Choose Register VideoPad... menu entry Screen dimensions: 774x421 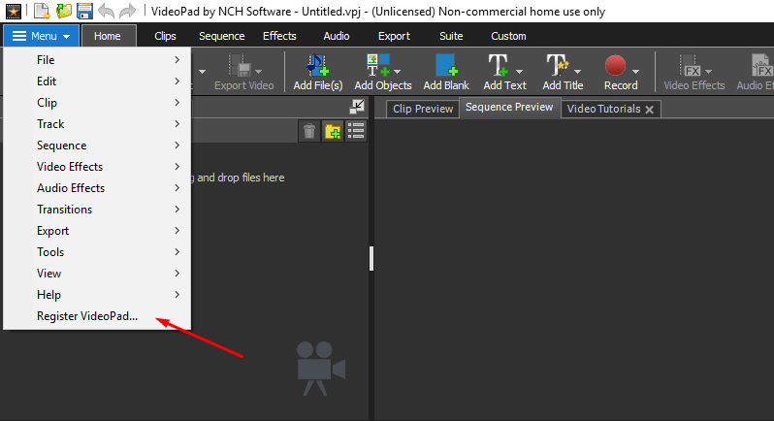pos(97,316)
